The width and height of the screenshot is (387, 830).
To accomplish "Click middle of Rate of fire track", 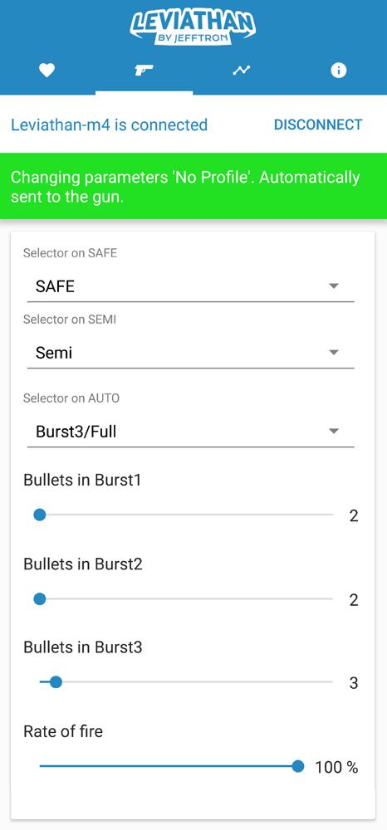I will click(169, 766).
